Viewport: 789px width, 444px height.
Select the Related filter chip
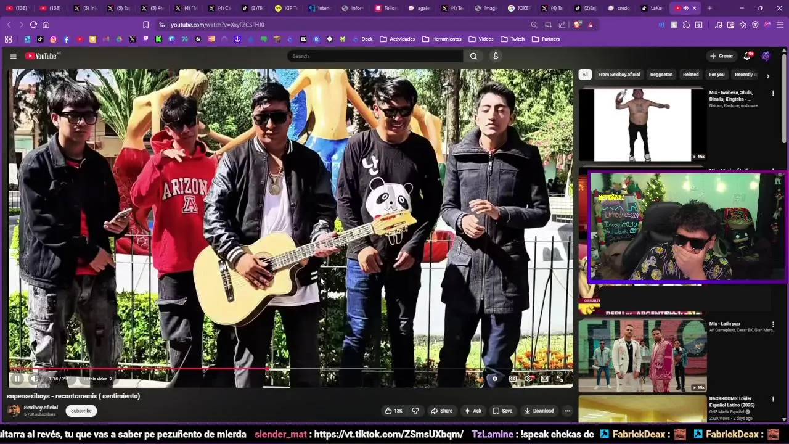(x=690, y=75)
